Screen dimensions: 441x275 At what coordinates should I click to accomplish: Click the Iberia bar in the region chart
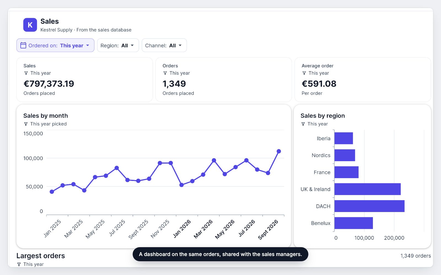point(344,138)
